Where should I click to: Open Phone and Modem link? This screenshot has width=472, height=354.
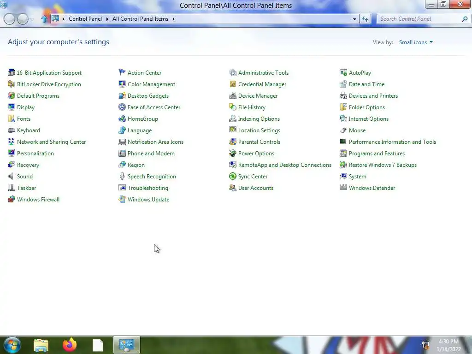click(151, 153)
